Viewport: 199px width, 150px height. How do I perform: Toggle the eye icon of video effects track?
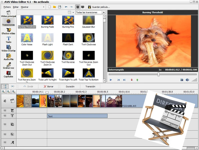point(5,110)
